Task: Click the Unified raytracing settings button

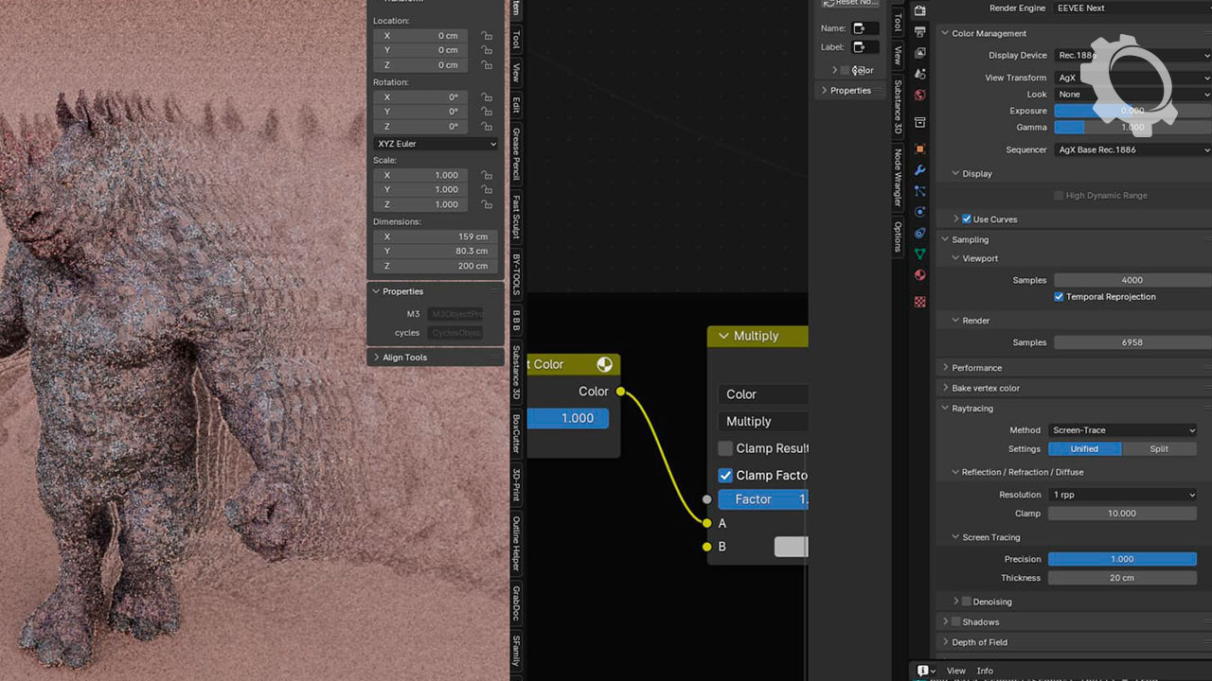Action: tap(1084, 449)
